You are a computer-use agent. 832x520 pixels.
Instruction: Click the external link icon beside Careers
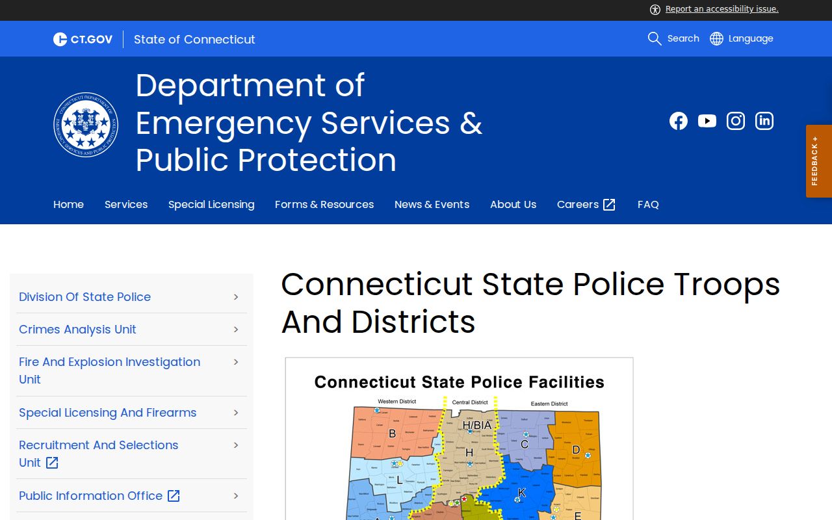click(x=609, y=205)
